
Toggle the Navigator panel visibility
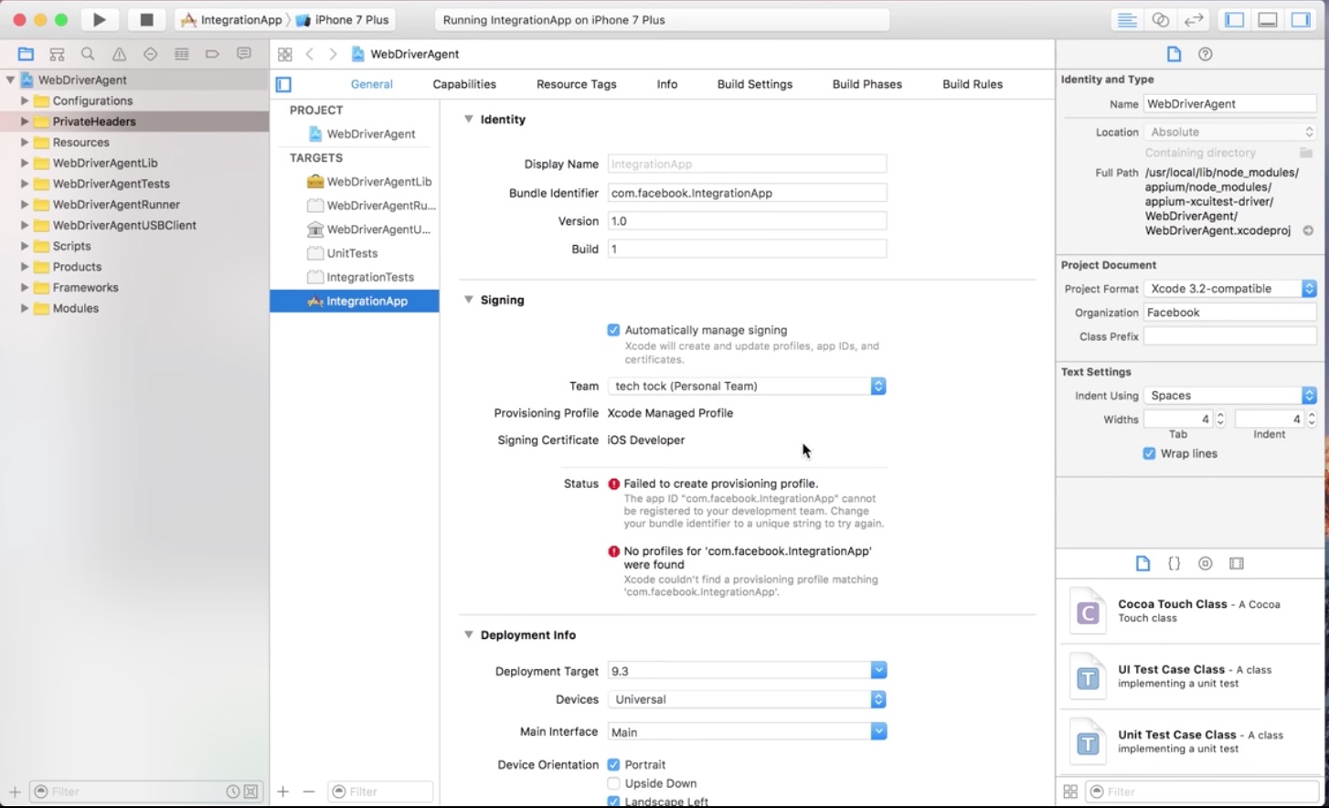pyautogui.click(x=1235, y=19)
